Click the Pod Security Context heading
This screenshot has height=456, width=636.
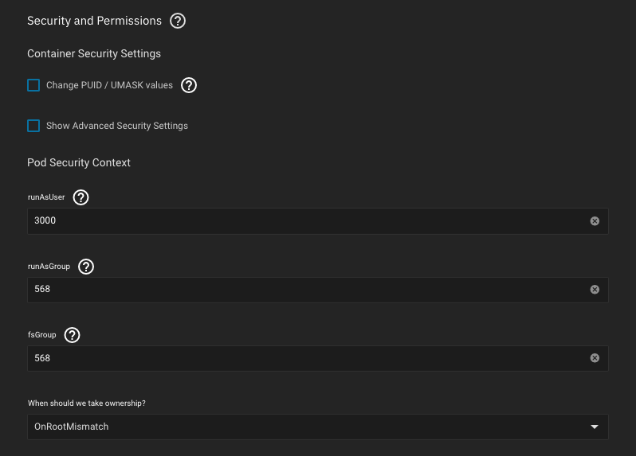pyautogui.click(x=79, y=162)
